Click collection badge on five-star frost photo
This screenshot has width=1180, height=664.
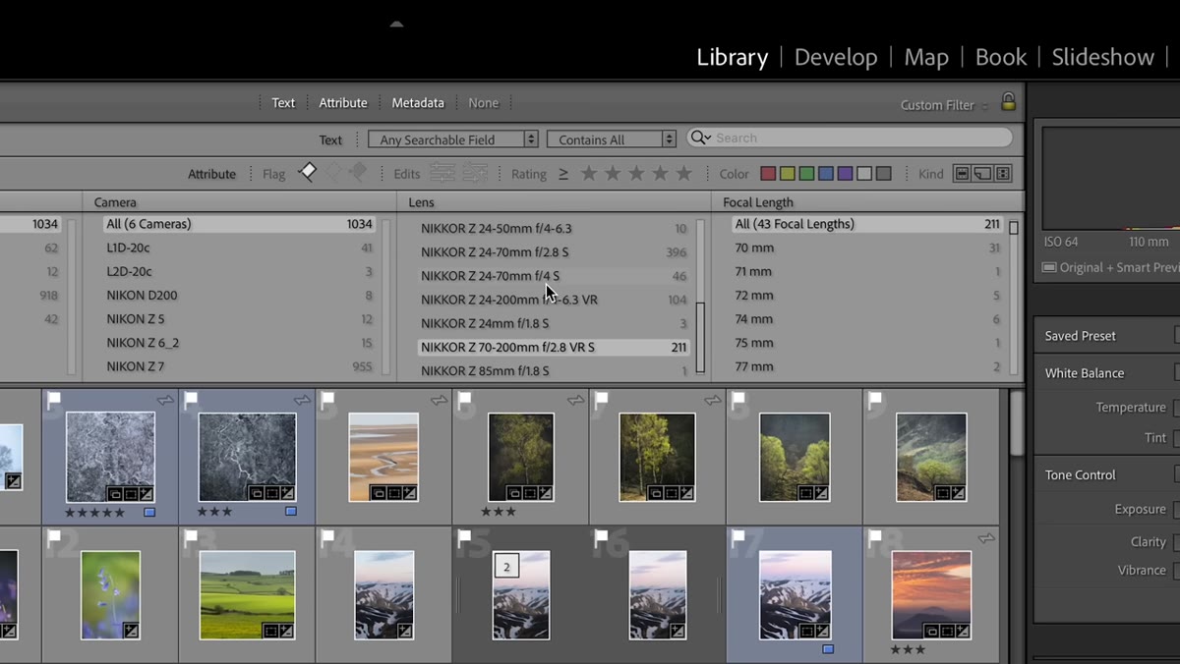tap(115, 493)
